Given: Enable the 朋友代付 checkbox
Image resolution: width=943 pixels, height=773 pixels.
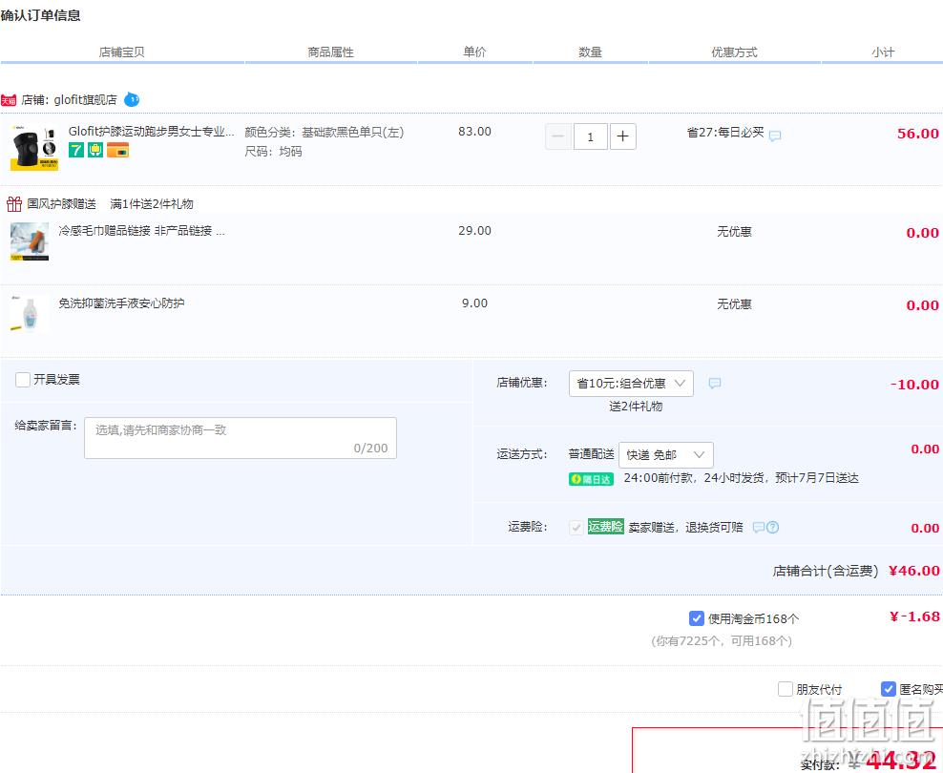Looking at the screenshot, I should [x=786, y=689].
